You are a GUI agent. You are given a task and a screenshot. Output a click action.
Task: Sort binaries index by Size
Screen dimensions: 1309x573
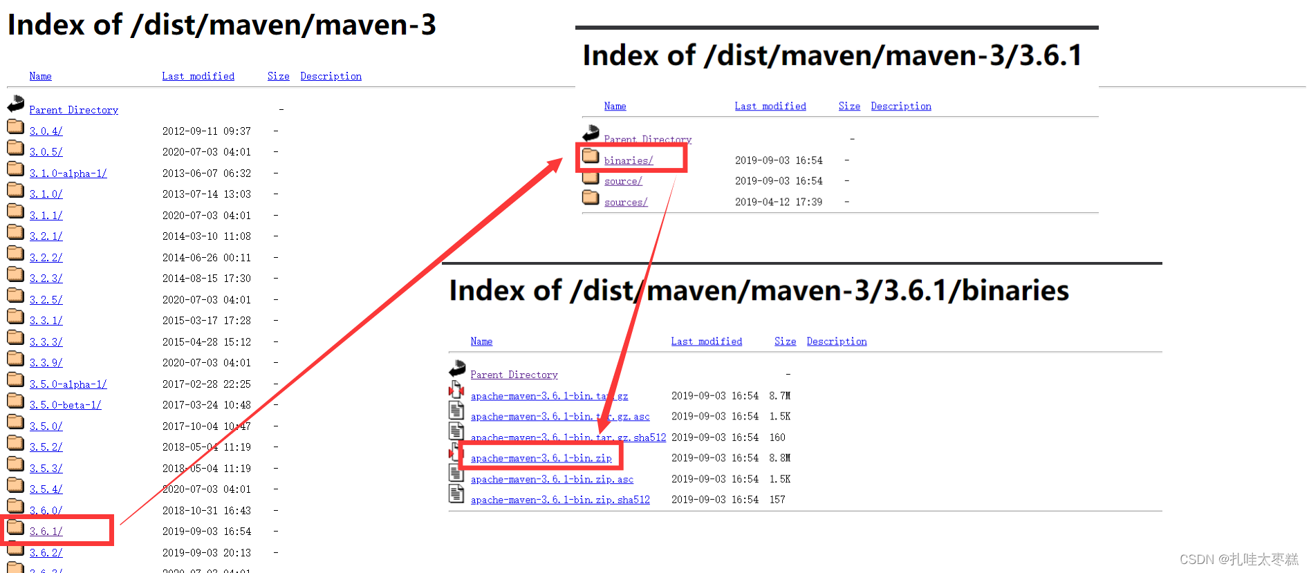[x=785, y=341]
